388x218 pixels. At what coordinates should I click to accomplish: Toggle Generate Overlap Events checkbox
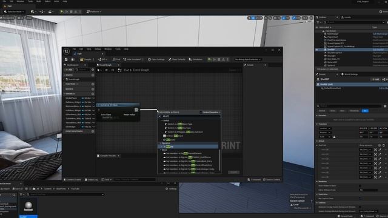coord(360,207)
